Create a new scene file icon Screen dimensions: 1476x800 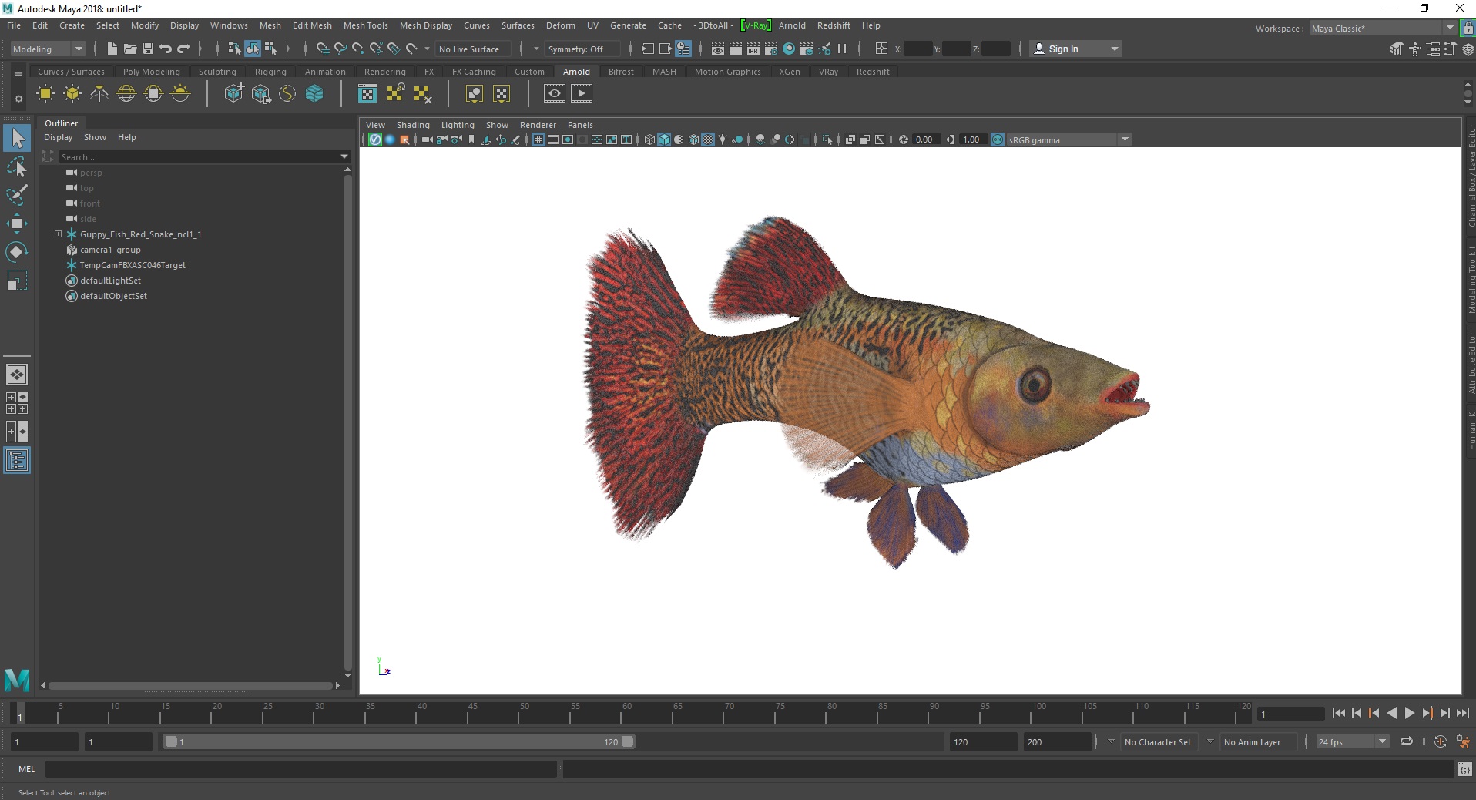[112, 49]
